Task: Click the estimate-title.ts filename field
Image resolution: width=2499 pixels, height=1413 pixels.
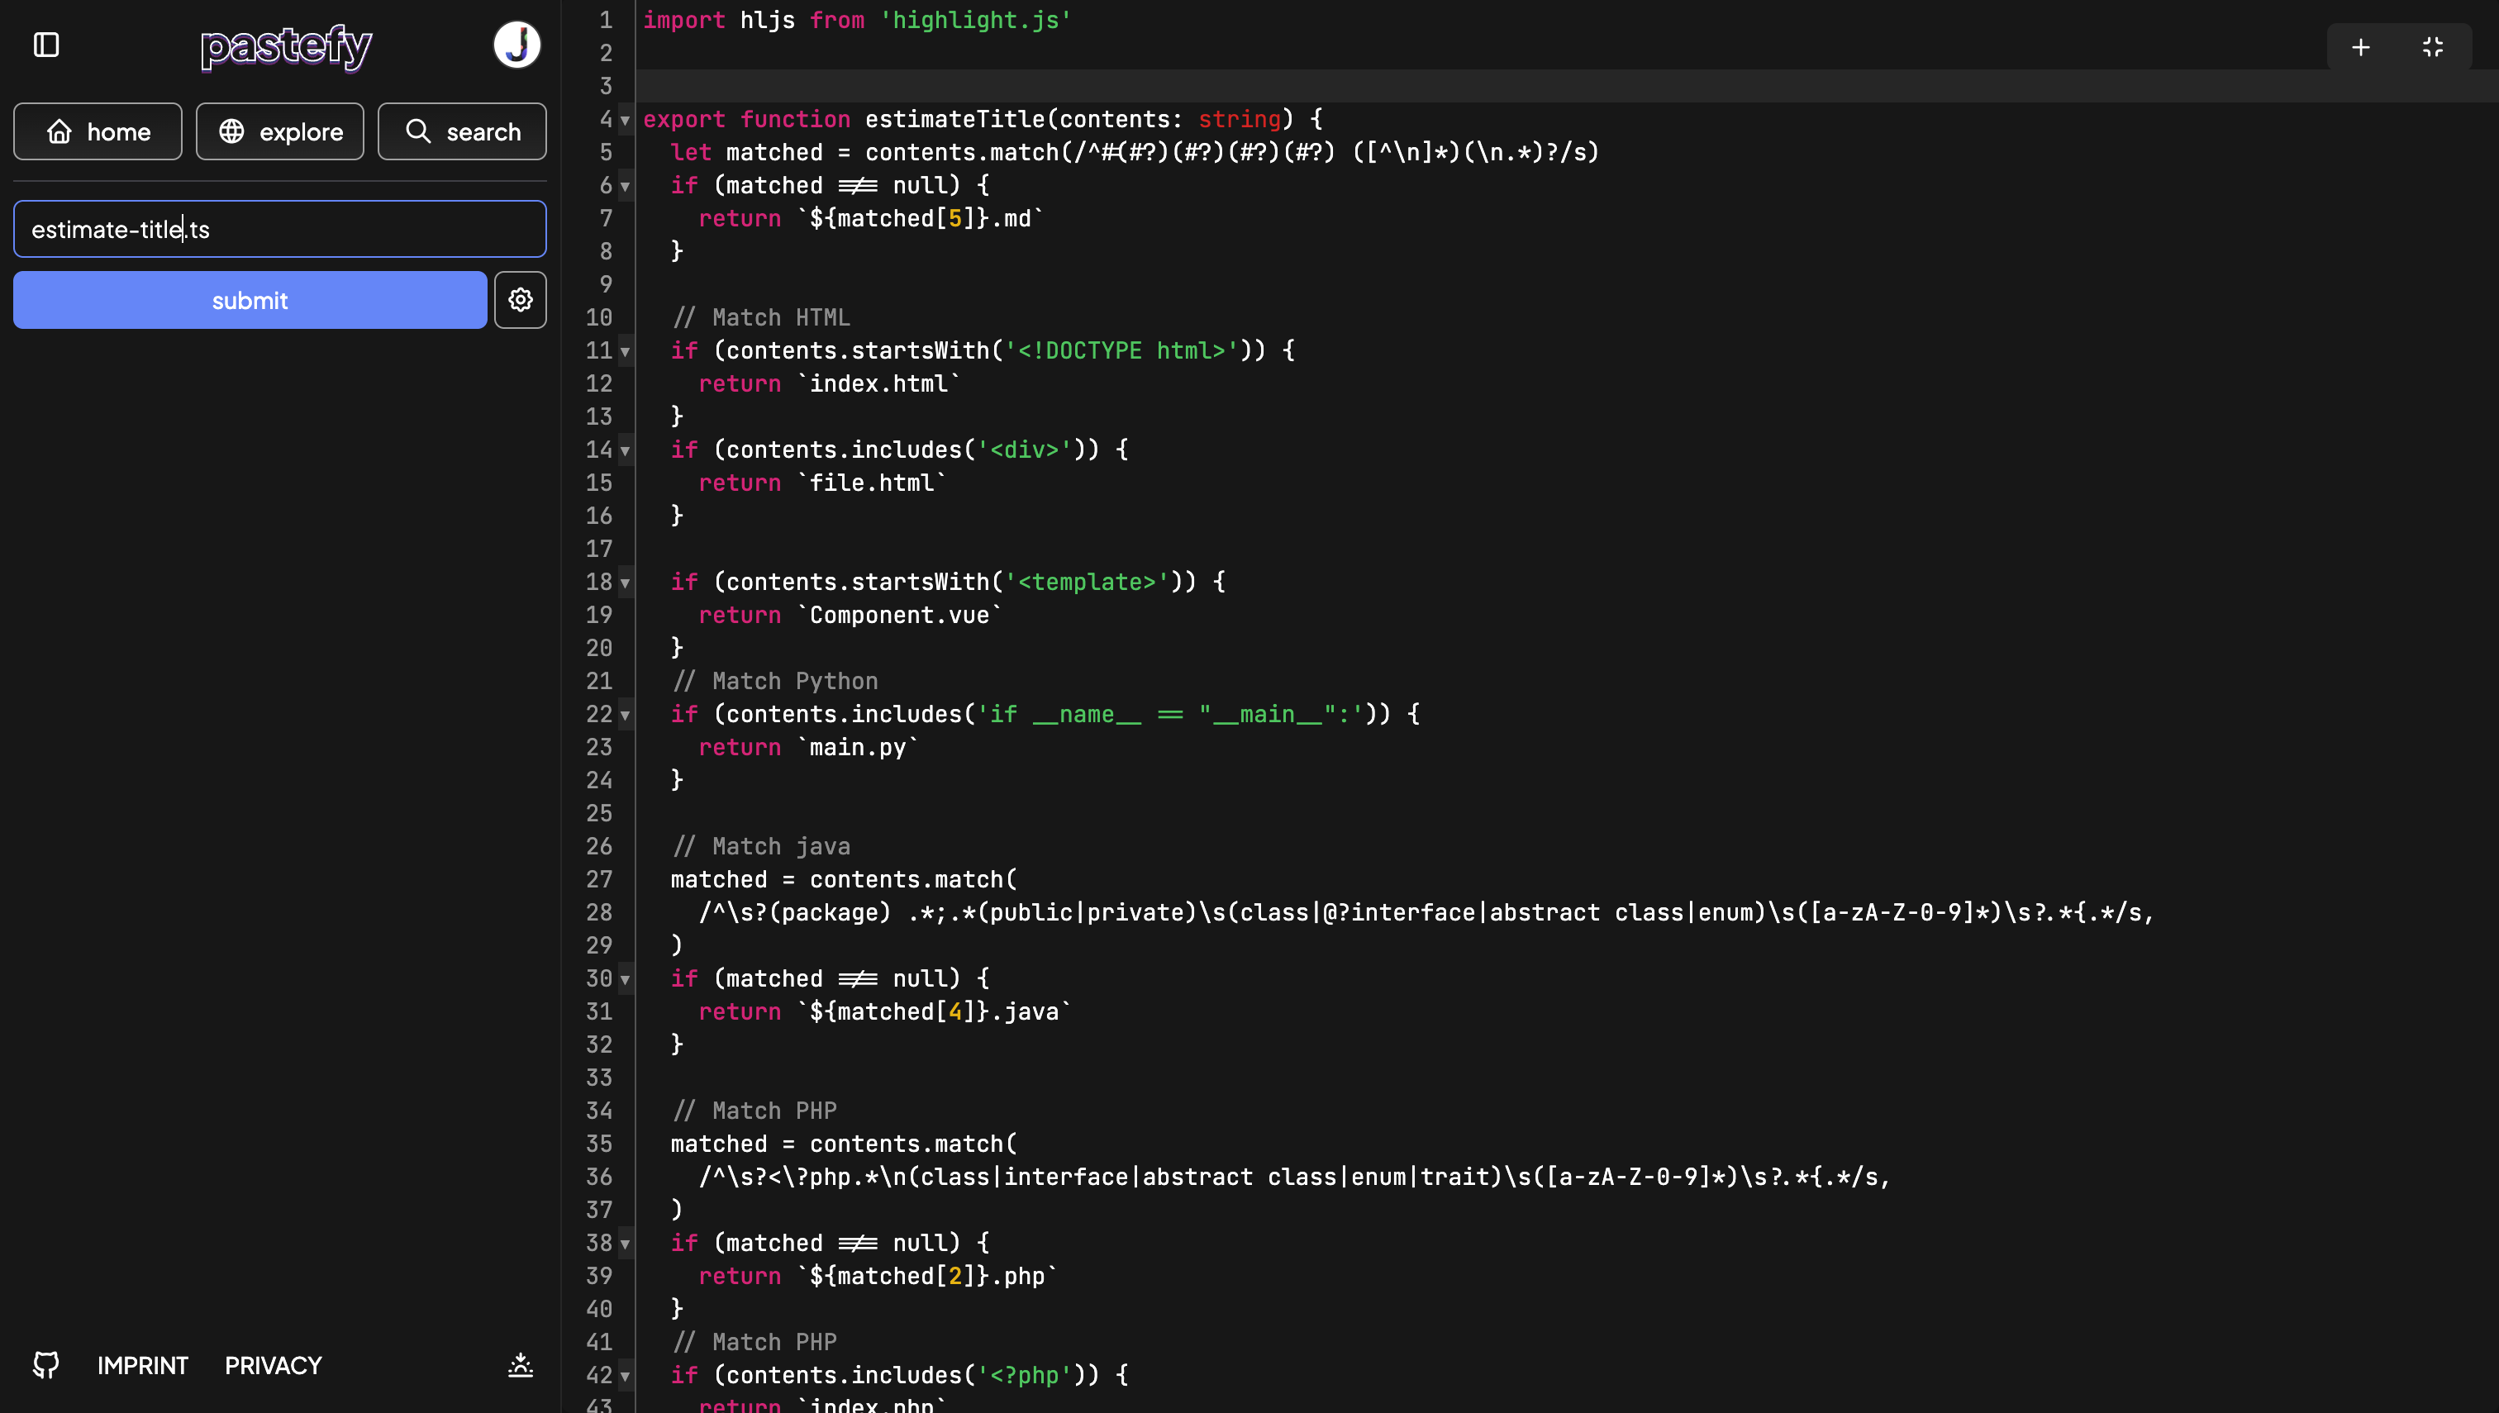Action: pos(279,229)
